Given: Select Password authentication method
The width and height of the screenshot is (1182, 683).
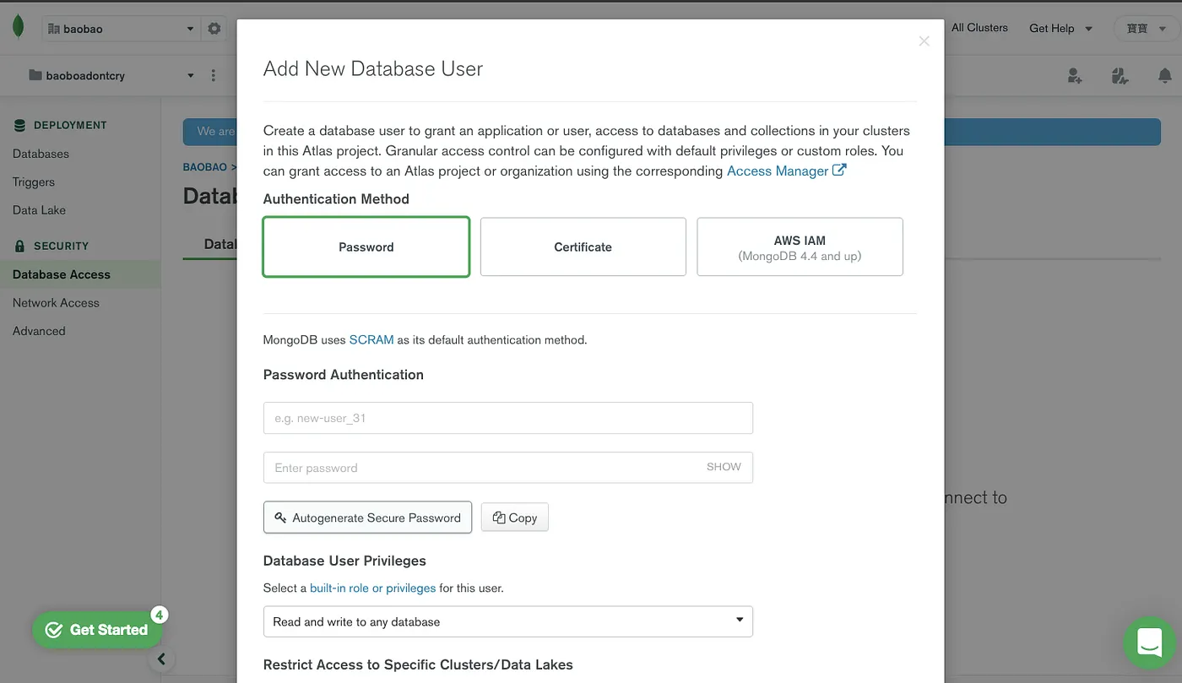Looking at the screenshot, I should (366, 247).
